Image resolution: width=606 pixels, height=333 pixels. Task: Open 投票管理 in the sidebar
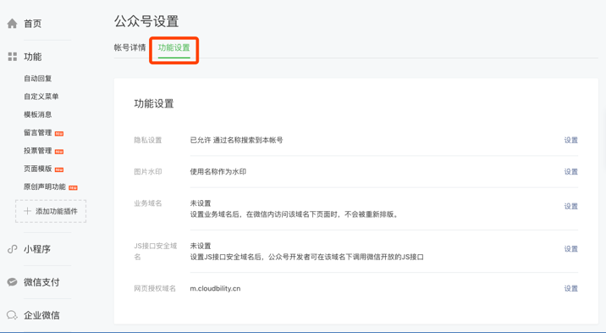pyautogui.click(x=38, y=151)
